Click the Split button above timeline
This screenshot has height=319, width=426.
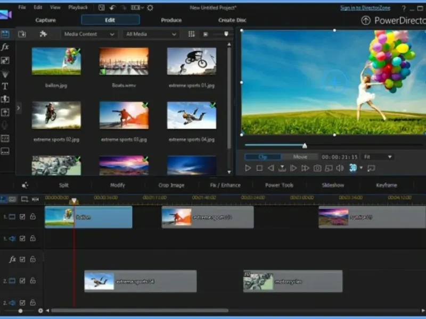[x=64, y=185]
